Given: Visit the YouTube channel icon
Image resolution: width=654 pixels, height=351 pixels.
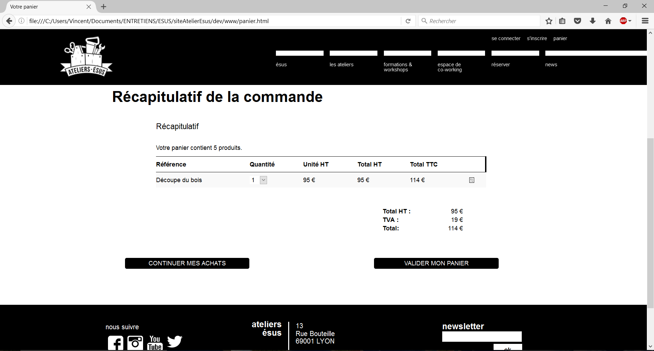Looking at the screenshot, I should (155, 343).
